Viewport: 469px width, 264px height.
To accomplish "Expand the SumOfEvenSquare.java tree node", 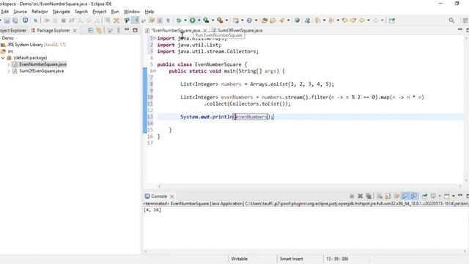I will point(9,71).
